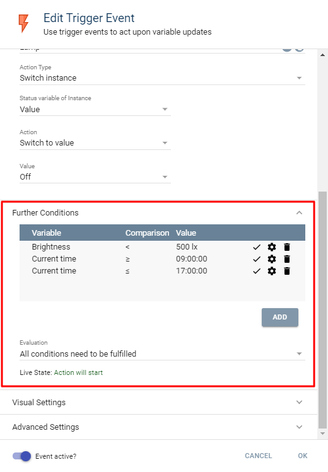Click the CANCEL button
The width and height of the screenshot is (328, 472).
click(259, 456)
